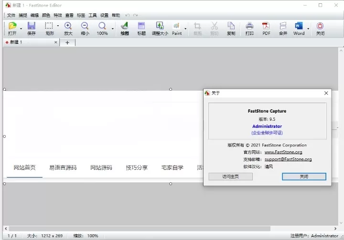Open the 文件 menu
Screen dimensions: 344x240
(x=11, y=15)
